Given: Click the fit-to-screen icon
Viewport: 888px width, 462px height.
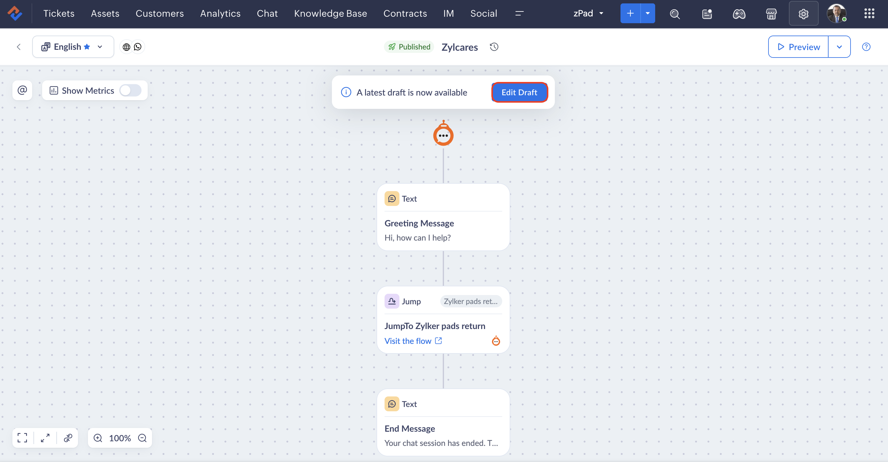Looking at the screenshot, I should [x=22, y=438].
